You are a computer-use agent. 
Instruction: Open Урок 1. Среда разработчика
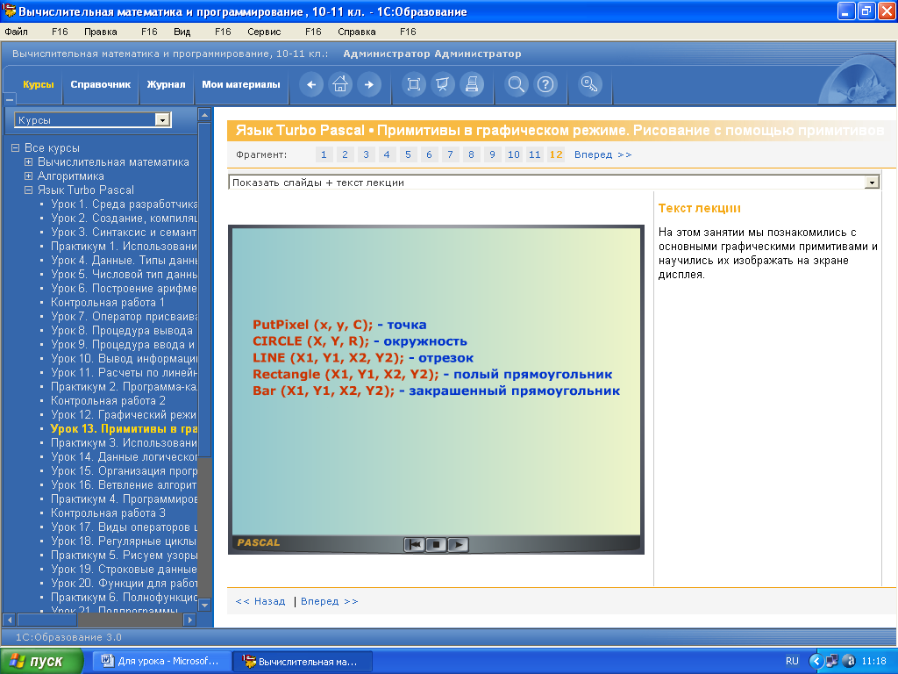125,204
